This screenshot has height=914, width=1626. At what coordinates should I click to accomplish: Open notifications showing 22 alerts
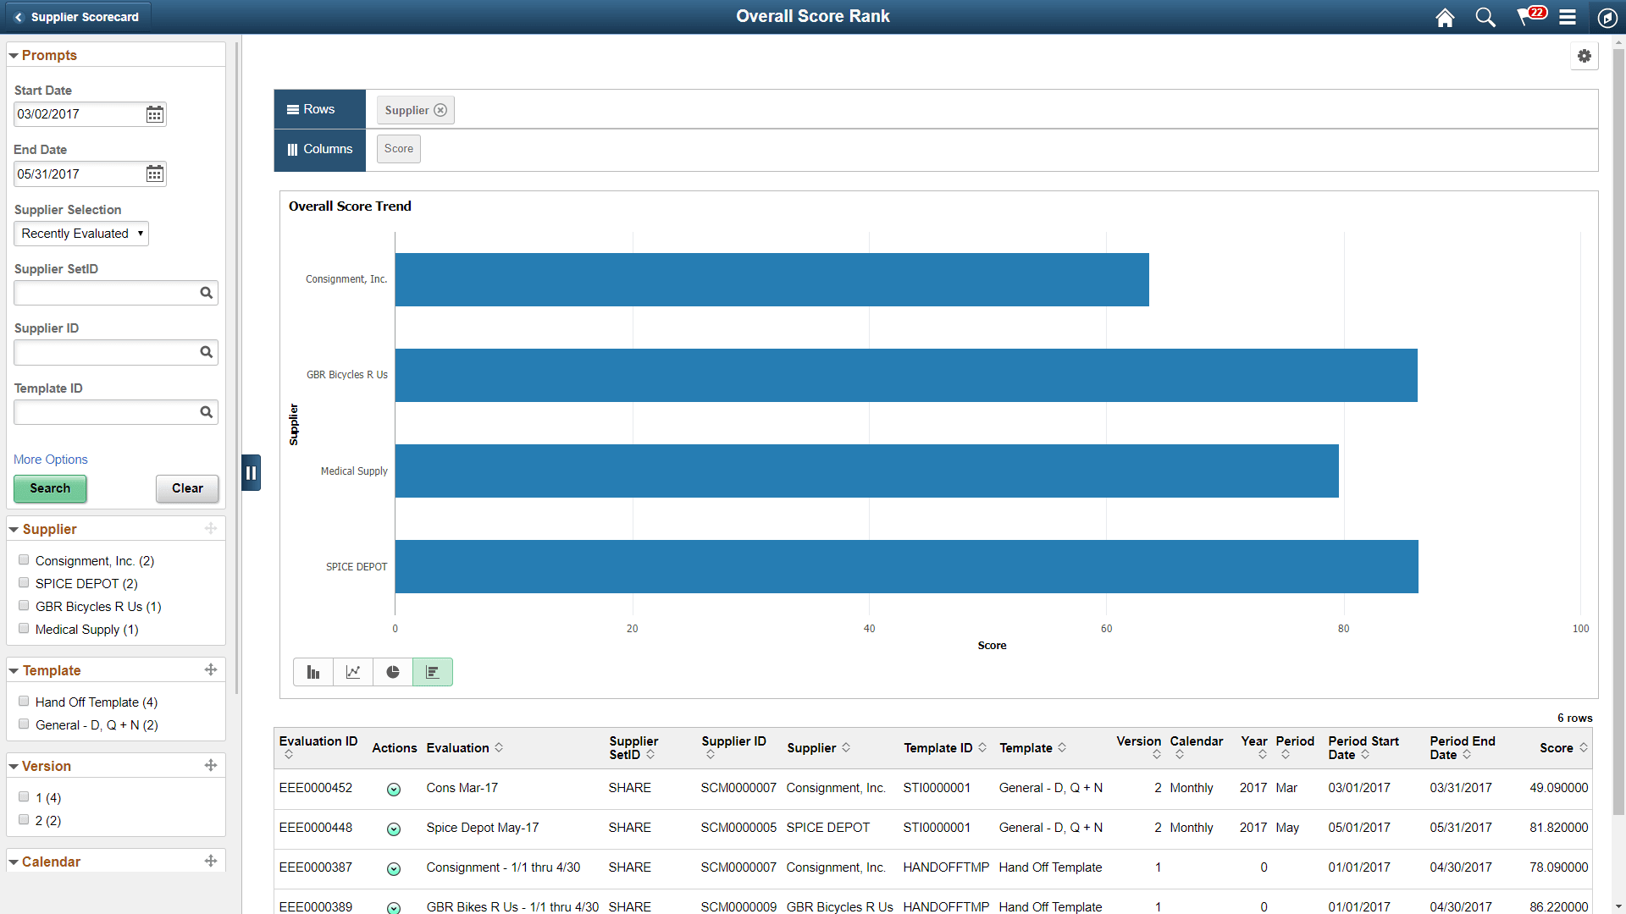click(x=1529, y=17)
